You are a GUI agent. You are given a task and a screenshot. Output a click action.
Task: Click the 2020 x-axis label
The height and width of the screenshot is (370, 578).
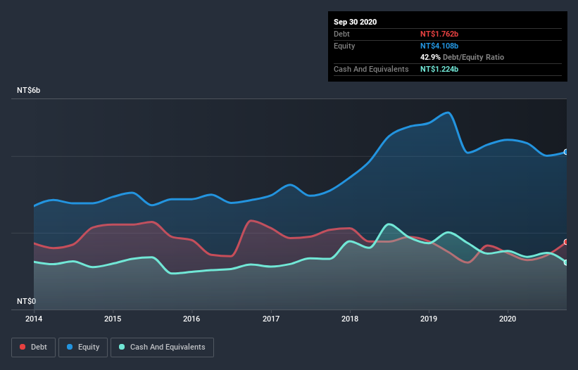point(508,319)
